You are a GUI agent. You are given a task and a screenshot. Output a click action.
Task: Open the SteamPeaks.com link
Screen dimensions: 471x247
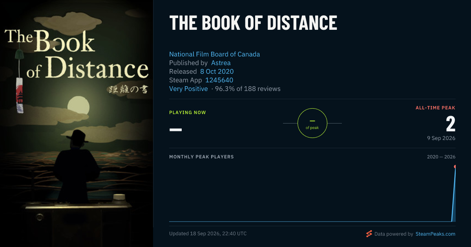tap(435, 234)
